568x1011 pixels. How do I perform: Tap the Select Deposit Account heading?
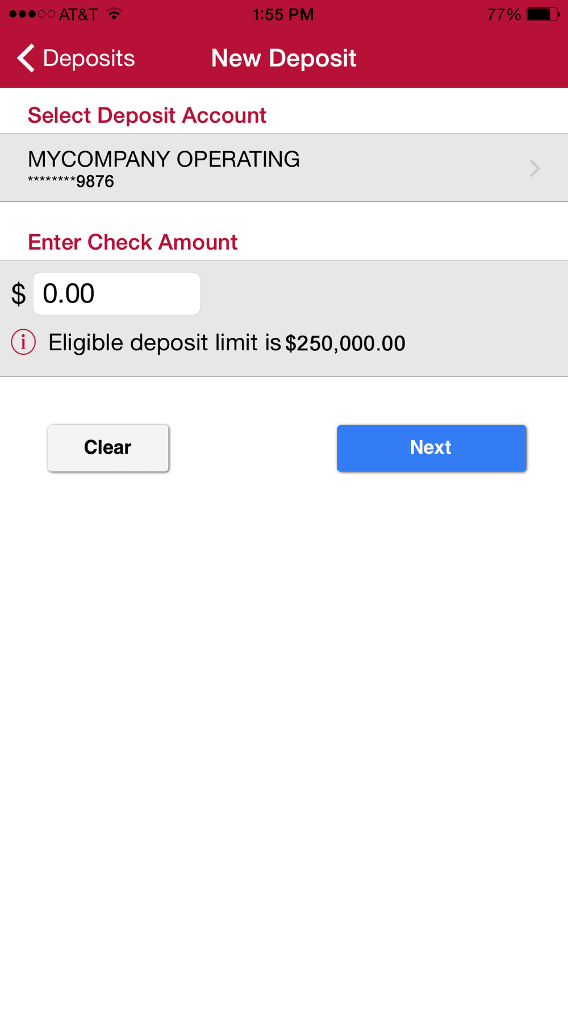[x=147, y=115]
